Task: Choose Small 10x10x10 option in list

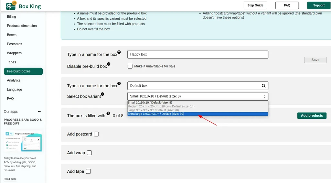Action: [x=198, y=102]
